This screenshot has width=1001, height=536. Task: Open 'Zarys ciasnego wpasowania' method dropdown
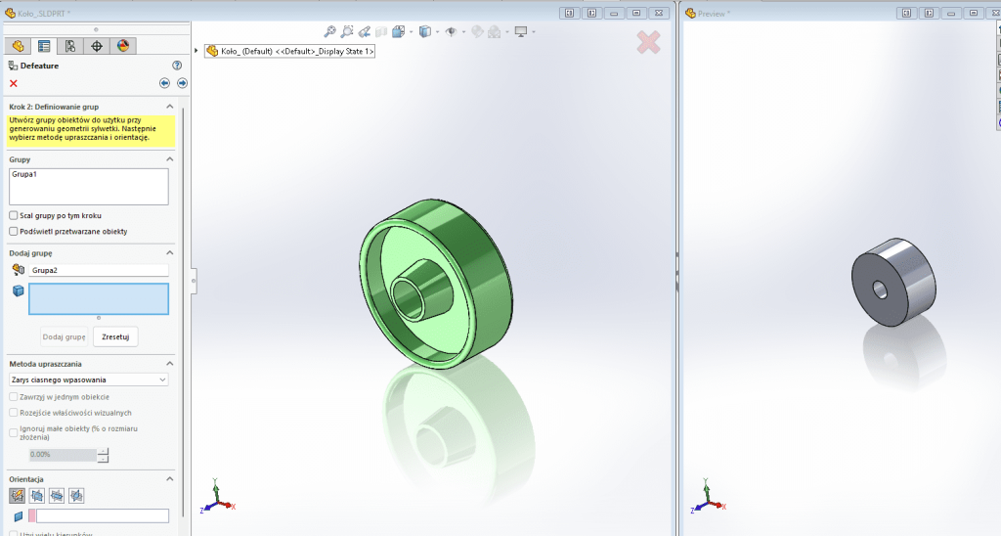[x=88, y=380]
